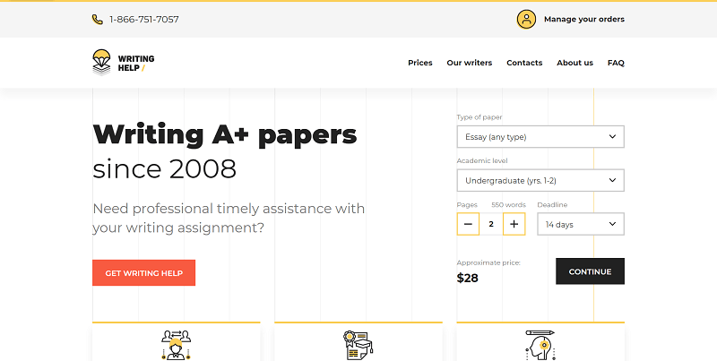Decrease pages with the minus button
This screenshot has width=717, height=361.
point(468,224)
